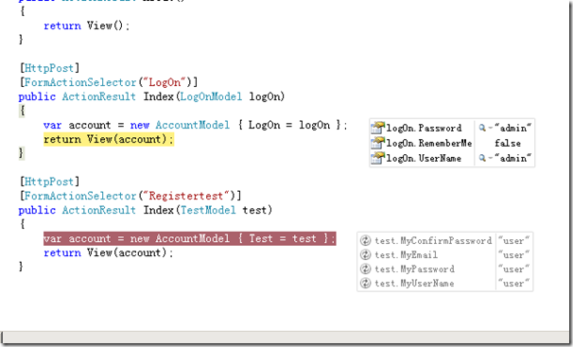Click the property icon beside logOn.RememberMe

pos(377,143)
